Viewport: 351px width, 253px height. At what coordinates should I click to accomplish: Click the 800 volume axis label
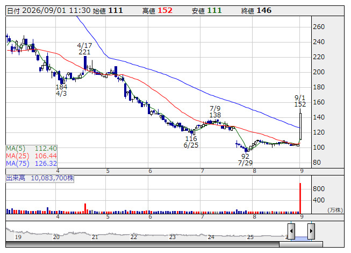[319, 189]
